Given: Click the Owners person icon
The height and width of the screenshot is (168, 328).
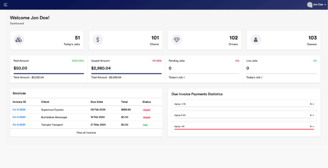Looking at the screenshot, I should pyautogui.click(x=256, y=40).
